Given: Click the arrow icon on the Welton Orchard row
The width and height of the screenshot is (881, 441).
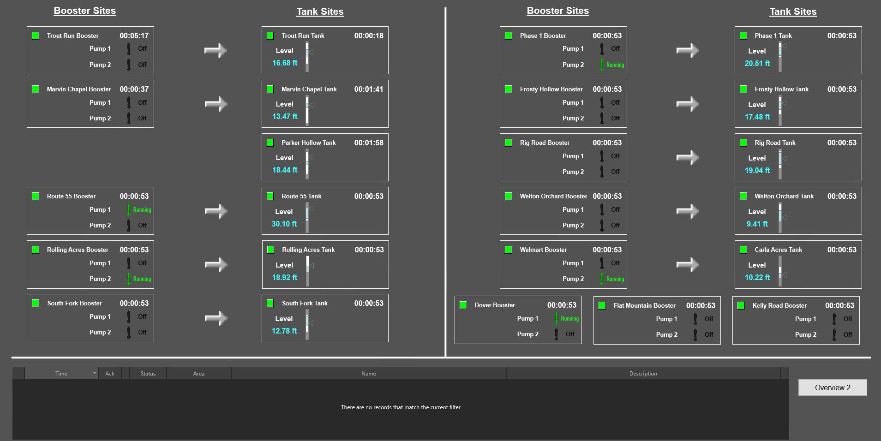Looking at the screenshot, I should click(688, 211).
